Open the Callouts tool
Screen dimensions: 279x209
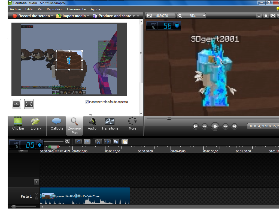click(57, 124)
